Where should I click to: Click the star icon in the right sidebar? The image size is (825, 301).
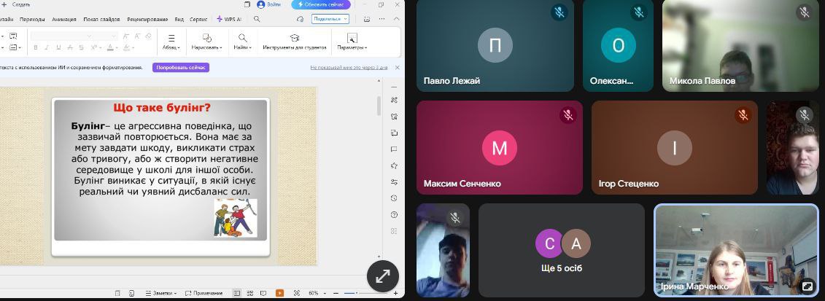click(395, 165)
